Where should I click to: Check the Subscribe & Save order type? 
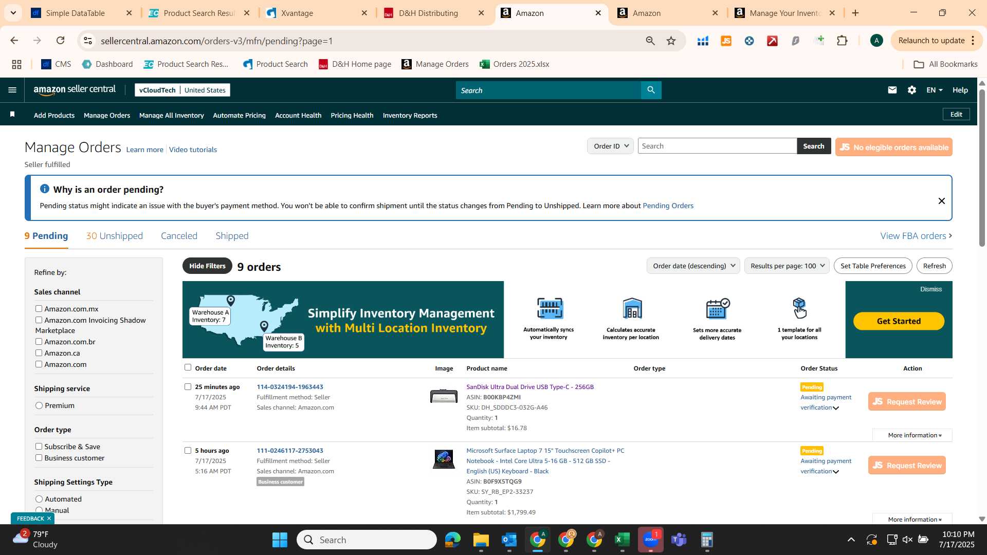click(39, 446)
